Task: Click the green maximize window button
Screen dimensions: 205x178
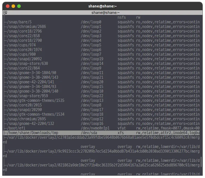Action: tap(19, 6)
